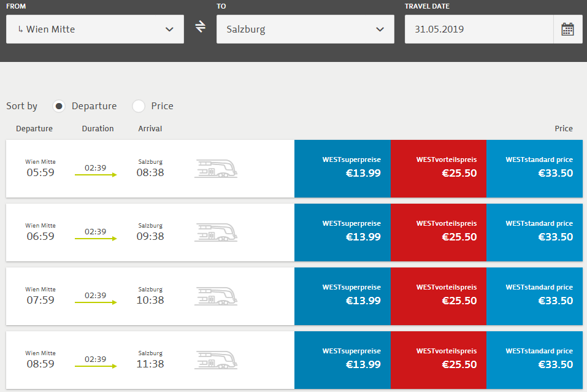Screen dimensions: 587x392
Task: Choose WESTsuperpreise €13.99 for 05:59 train
Action: (x=342, y=169)
